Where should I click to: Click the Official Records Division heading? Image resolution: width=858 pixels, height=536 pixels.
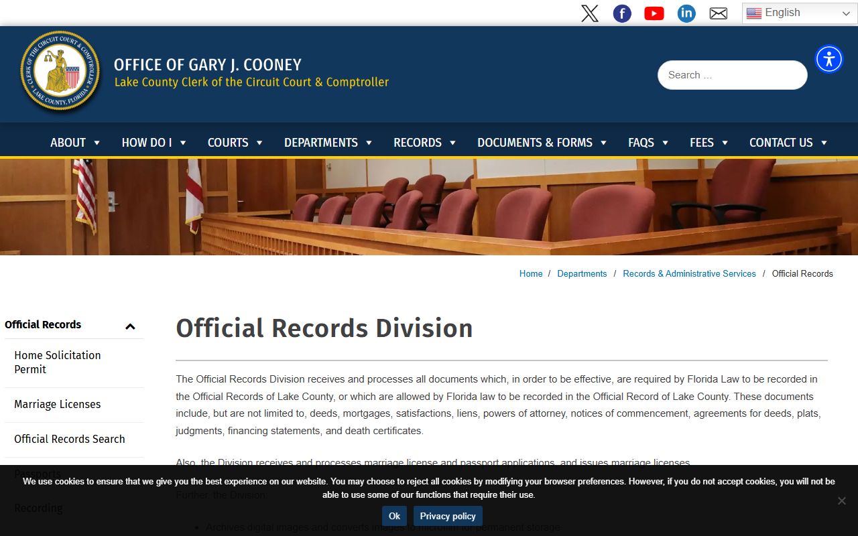coord(324,328)
